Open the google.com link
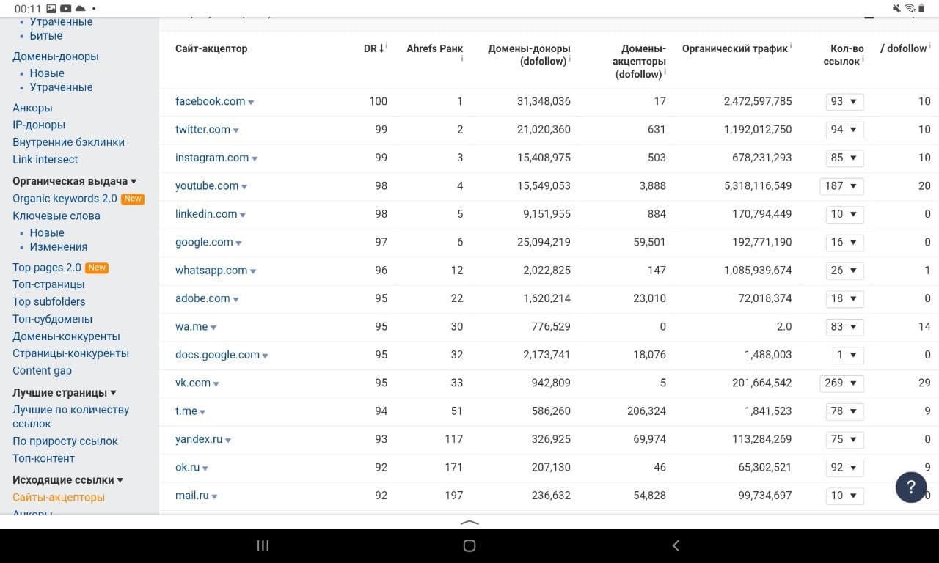 click(x=204, y=242)
